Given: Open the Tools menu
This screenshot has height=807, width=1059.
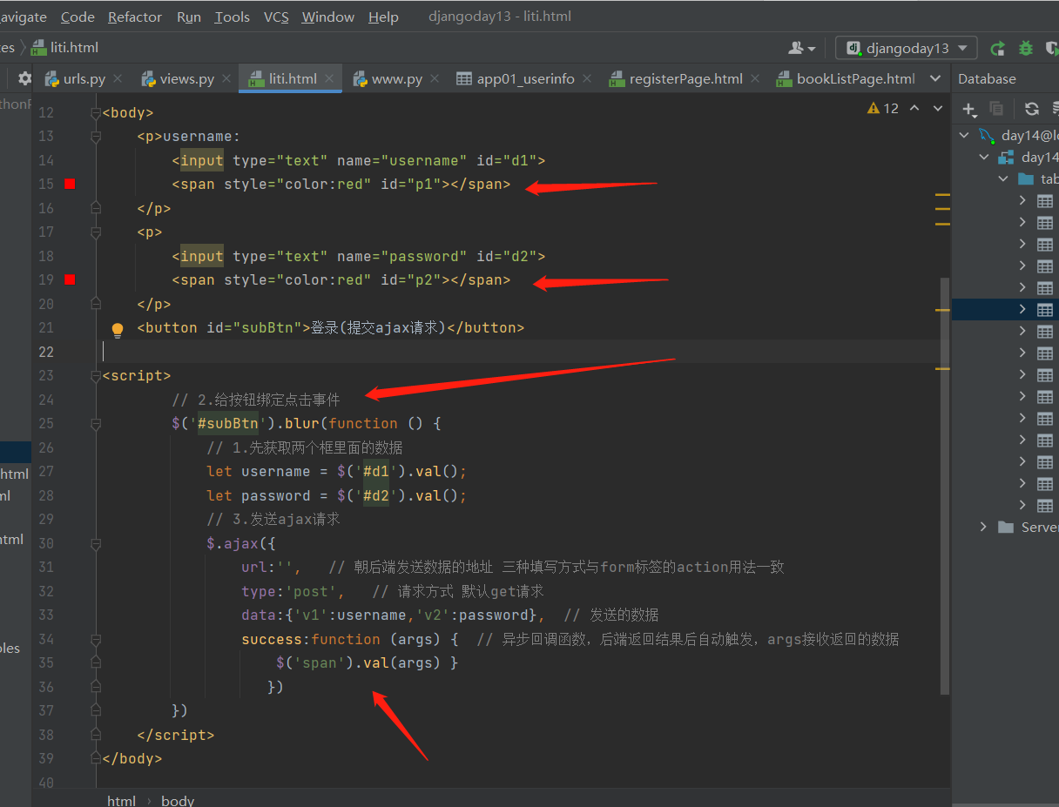Looking at the screenshot, I should point(233,17).
